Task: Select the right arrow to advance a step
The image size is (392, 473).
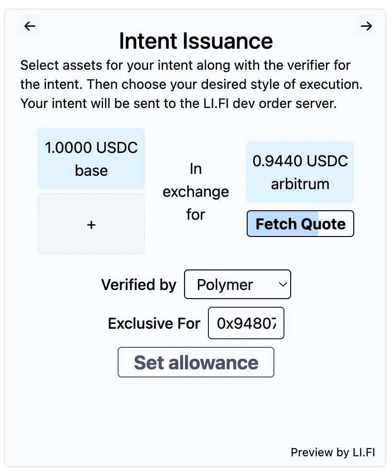Action: pos(366,26)
